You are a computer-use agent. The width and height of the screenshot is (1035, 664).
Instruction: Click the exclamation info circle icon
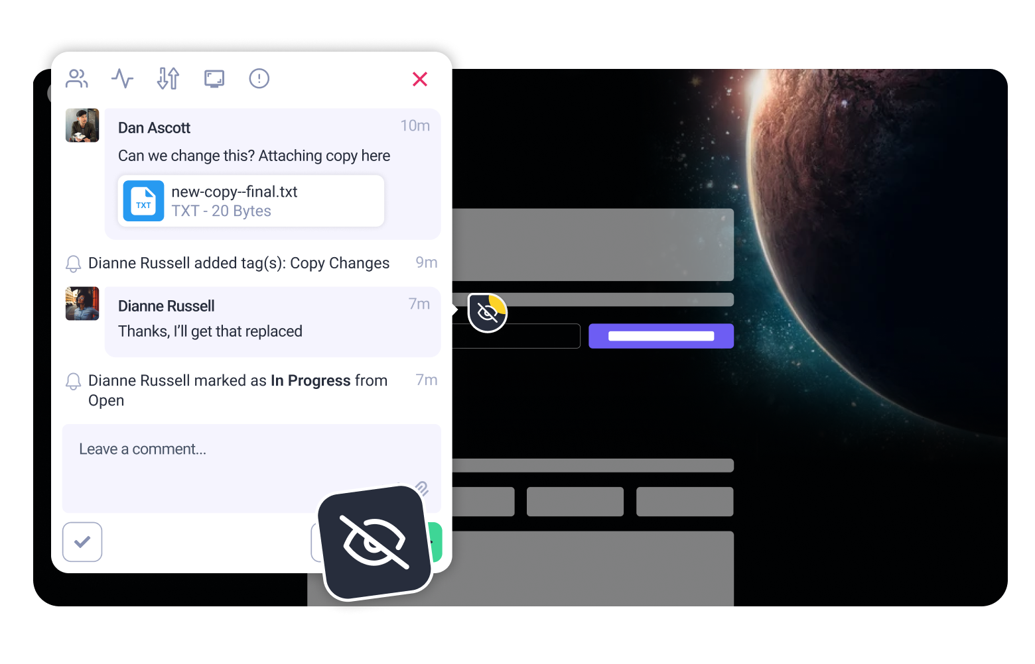[x=259, y=79]
